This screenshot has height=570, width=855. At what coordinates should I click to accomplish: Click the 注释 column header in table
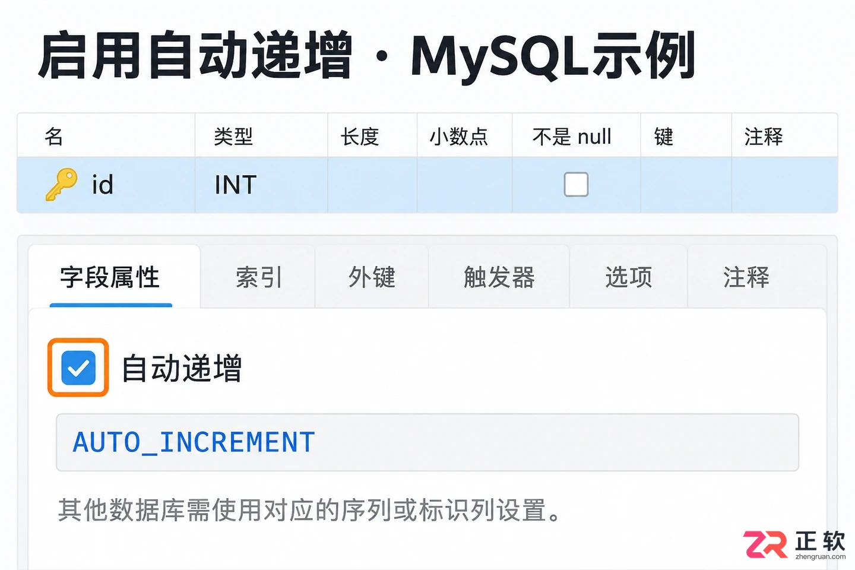(x=784, y=136)
